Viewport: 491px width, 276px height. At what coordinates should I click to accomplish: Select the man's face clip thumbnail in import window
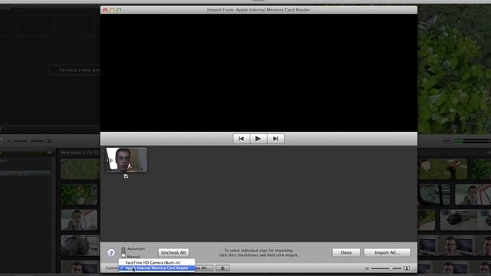pos(126,160)
